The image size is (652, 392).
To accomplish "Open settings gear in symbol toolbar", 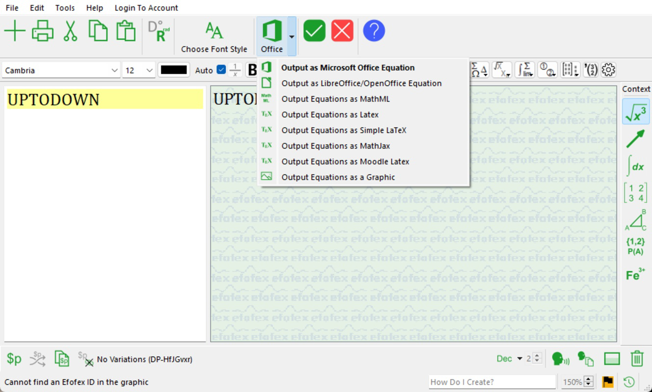I will click(608, 70).
